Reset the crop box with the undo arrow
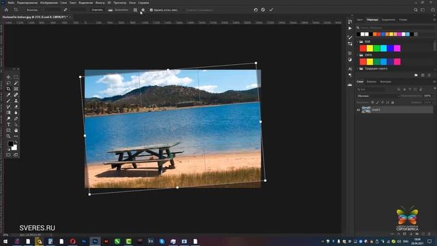 click(255, 10)
